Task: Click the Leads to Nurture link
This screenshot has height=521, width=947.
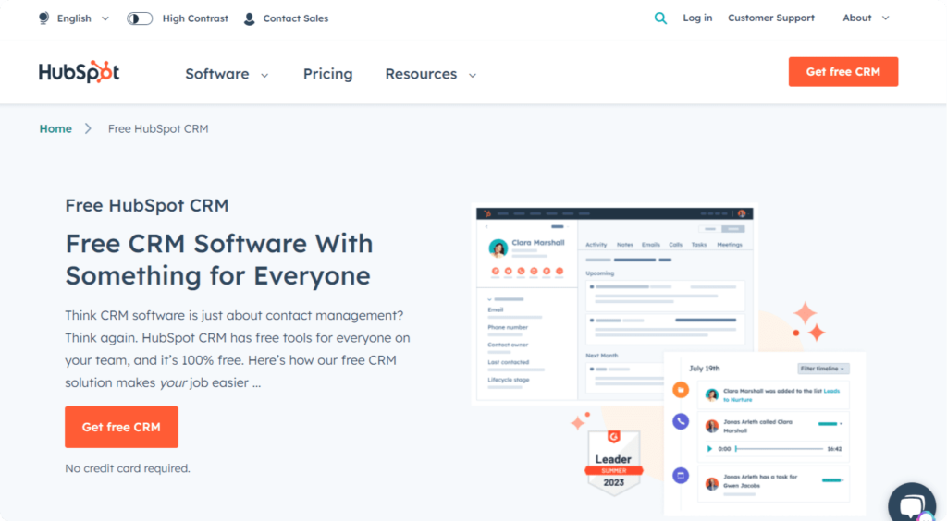Action: 781,395
